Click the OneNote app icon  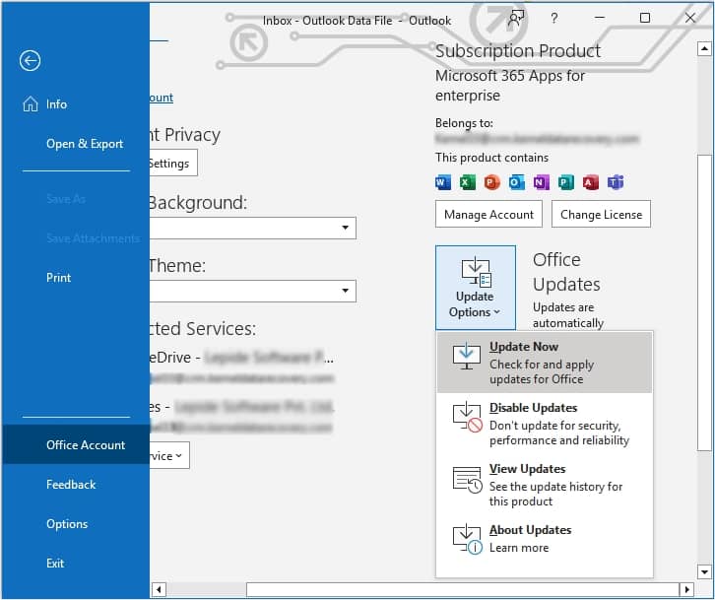coord(542,182)
